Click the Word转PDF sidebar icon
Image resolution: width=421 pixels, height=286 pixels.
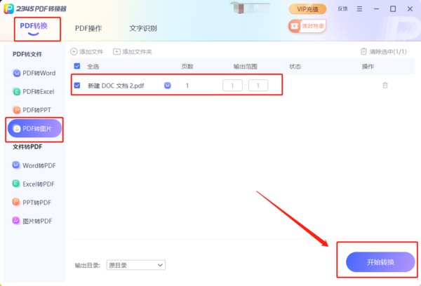(x=16, y=165)
